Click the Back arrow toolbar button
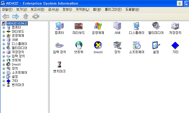Screen dimensions: 189x113 pos(6,16)
